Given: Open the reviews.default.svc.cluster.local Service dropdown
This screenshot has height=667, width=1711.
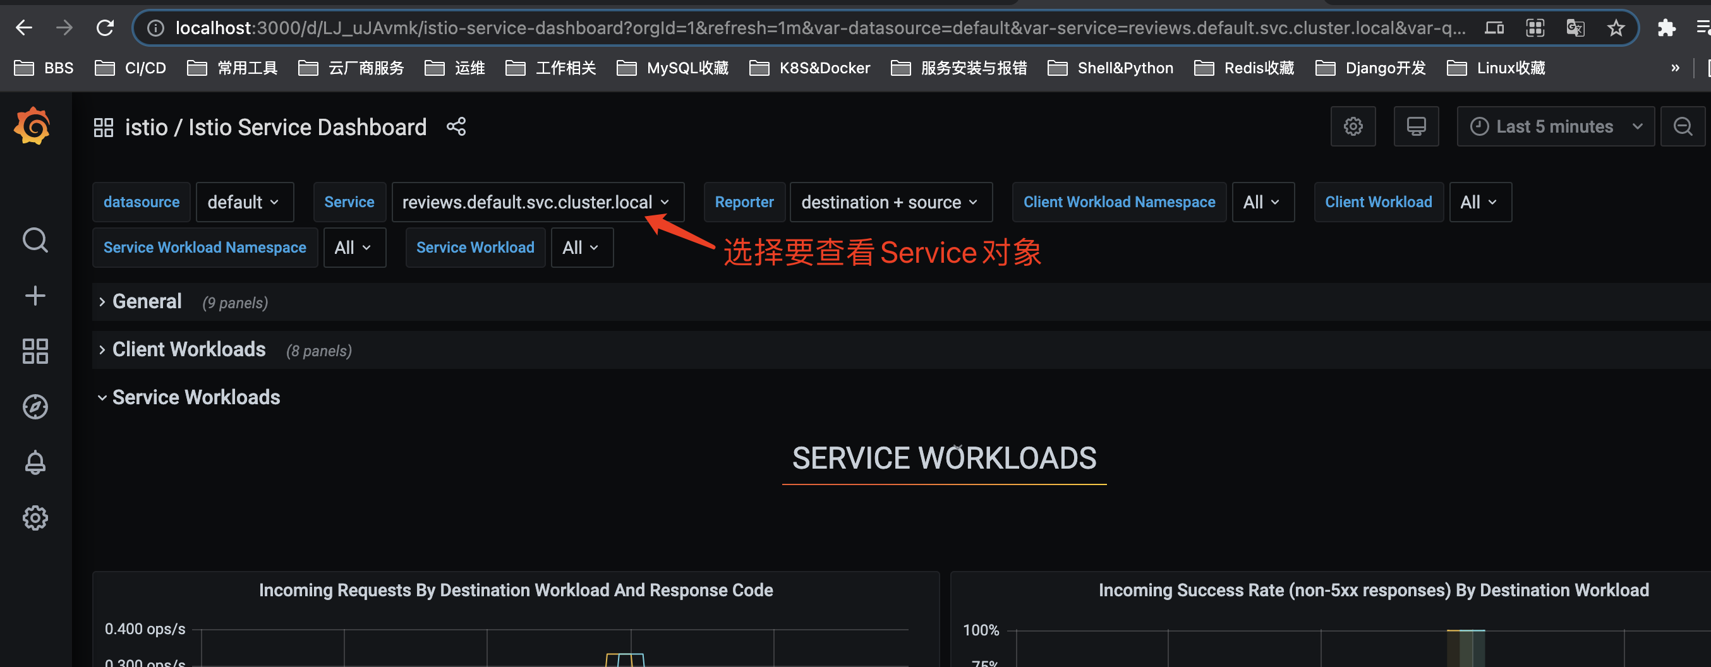Looking at the screenshot, I should point(537,201).
